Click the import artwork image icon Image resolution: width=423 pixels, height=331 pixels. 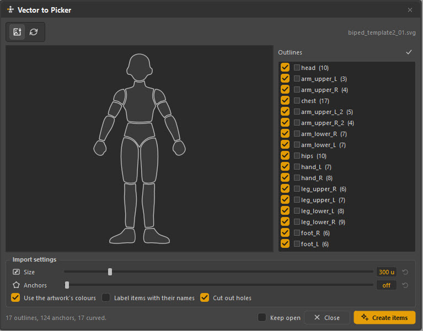point(17,32)
